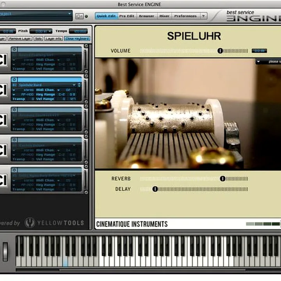Click CI logo of MIDI channel 03 layer
Viewport: 281px width, 281px height.
[x=3, y=120]
